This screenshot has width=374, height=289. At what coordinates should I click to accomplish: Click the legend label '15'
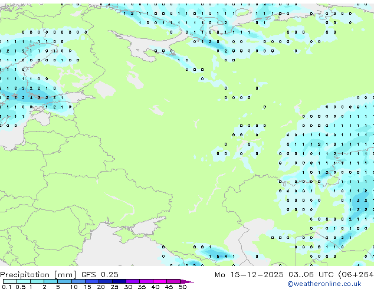[x=87, y=287]
